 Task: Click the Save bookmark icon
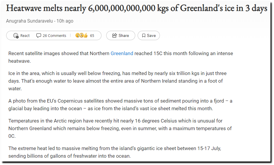pos(144,36)
